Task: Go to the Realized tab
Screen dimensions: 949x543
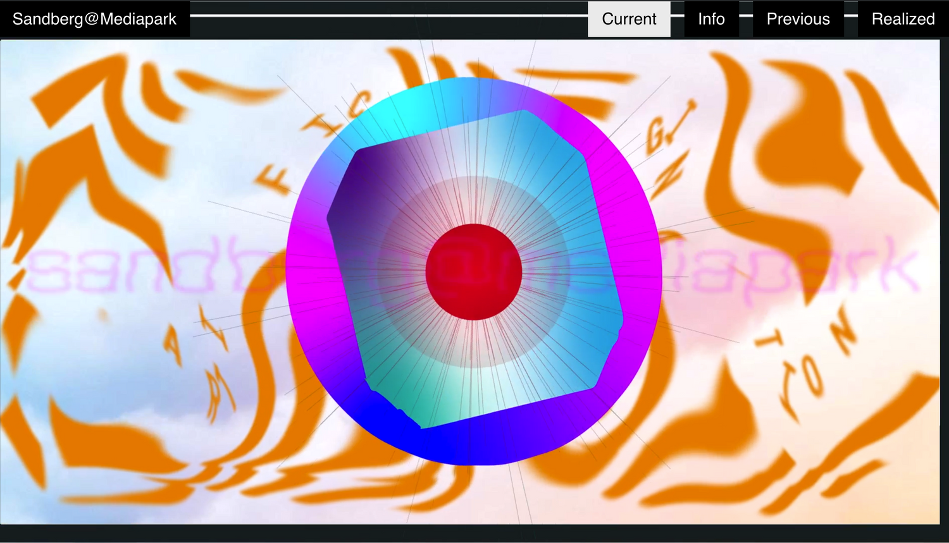Action: click(903, 19)
